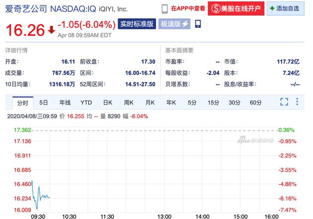
Task: Open 美股在线开户 account button
Action: 236,8
